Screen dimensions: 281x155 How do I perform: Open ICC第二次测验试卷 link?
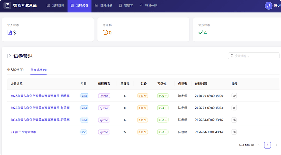[x=23, y=132]
